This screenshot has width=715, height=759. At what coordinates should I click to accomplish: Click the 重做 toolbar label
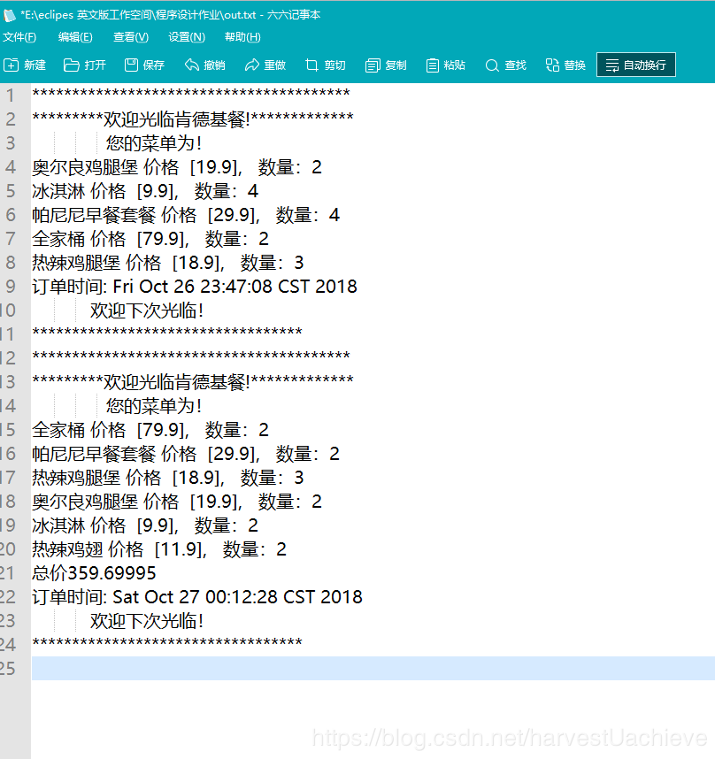coord(275,65)
